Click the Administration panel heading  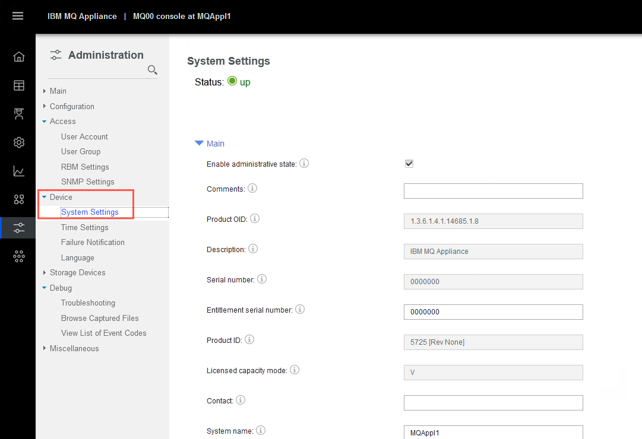[106, 55]
